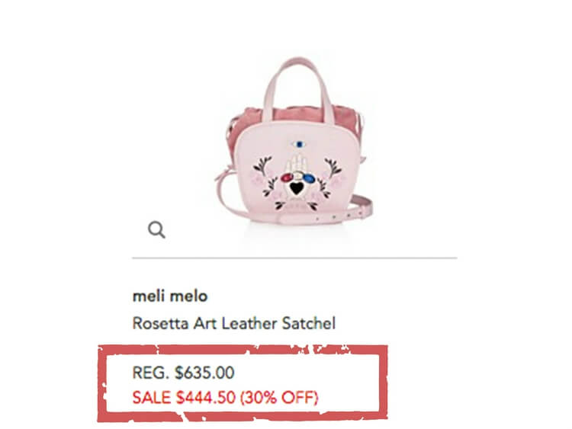The image size is (572, 429).
Task: Click the REG. $635.00 regular price
Action: pyautogui.click(x=183, y=373)
